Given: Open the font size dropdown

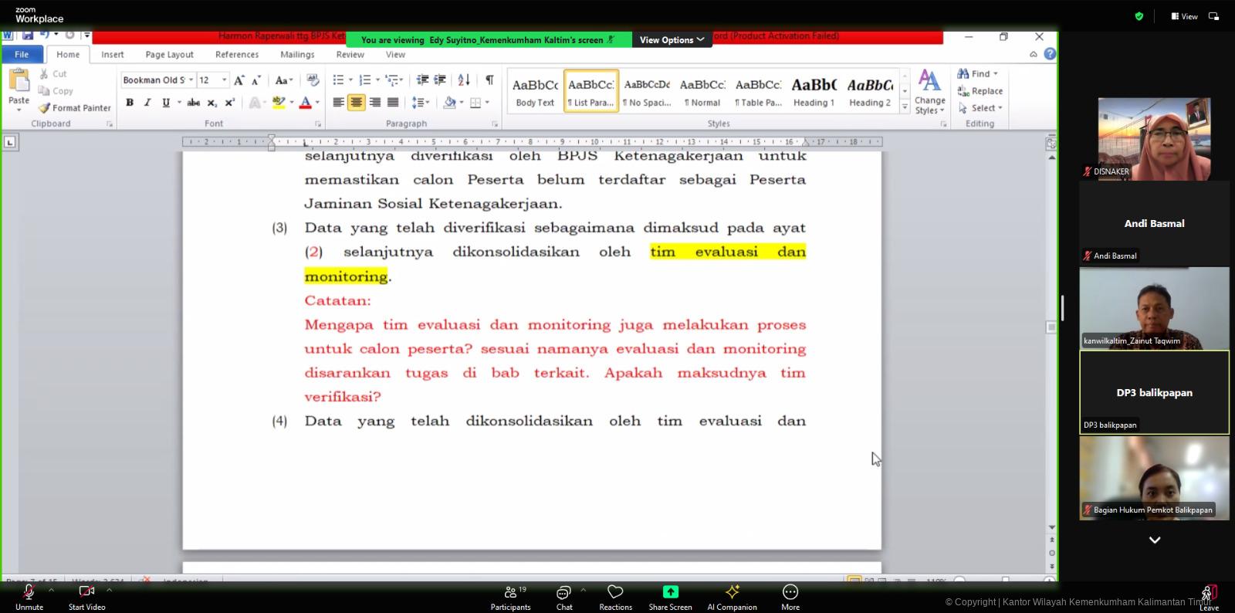Looking at the screenshot, I should point(225,80).
